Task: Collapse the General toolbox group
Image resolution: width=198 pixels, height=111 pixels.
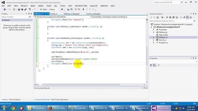Action: coord(2,20)
